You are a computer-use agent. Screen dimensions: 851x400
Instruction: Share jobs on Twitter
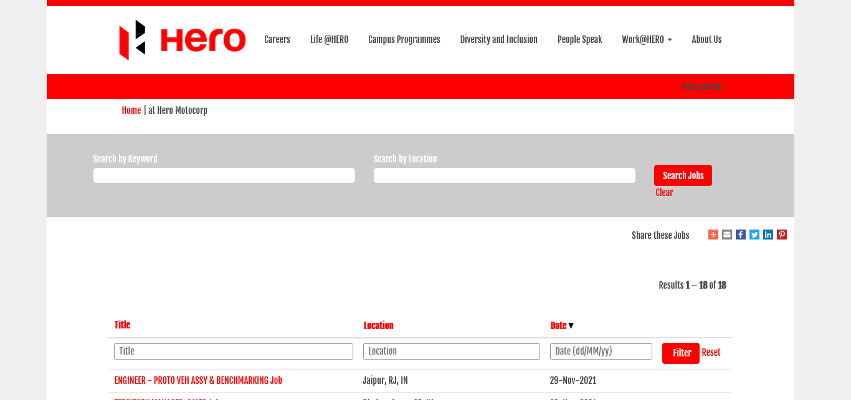pyautogui.click(x=754, y=235)
